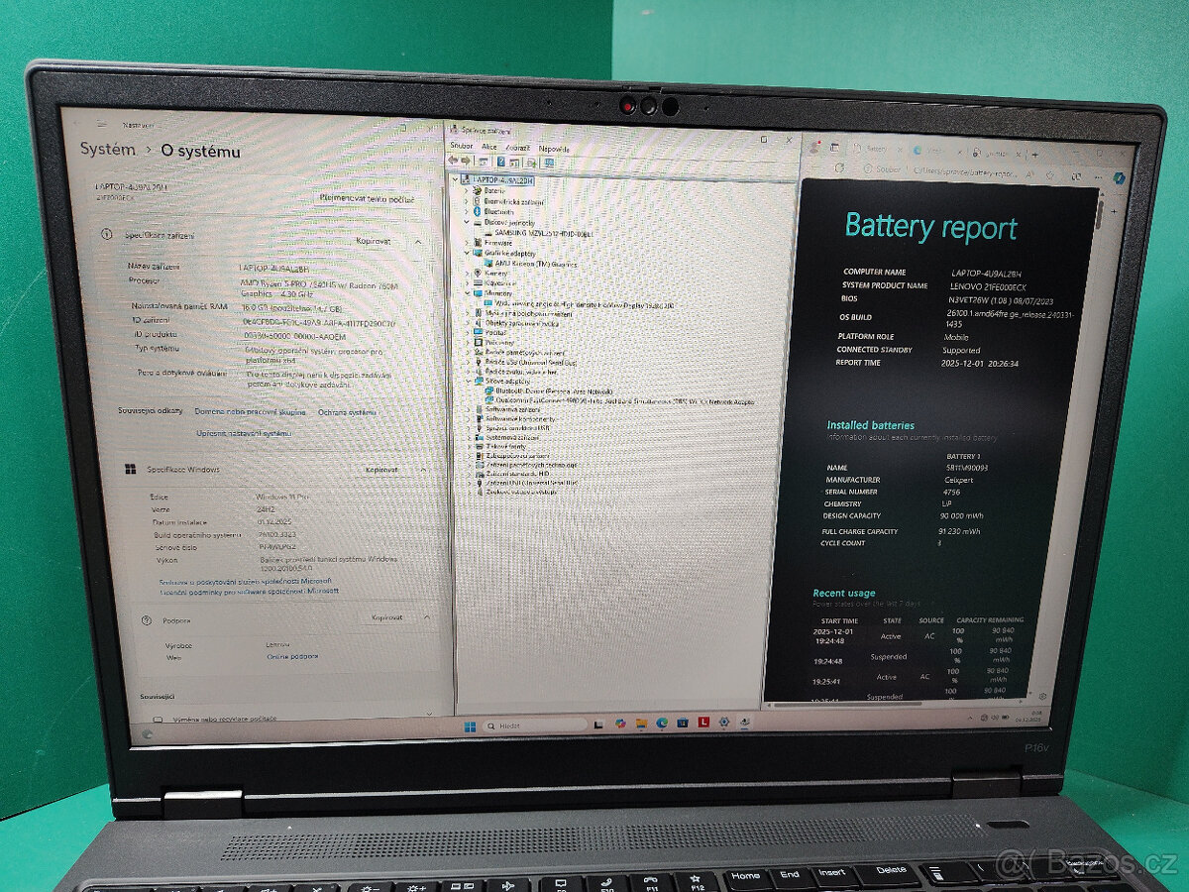Click the blue help icon in Device Manager toolbar
This screenshot has width=1189, height=892.
500,162
